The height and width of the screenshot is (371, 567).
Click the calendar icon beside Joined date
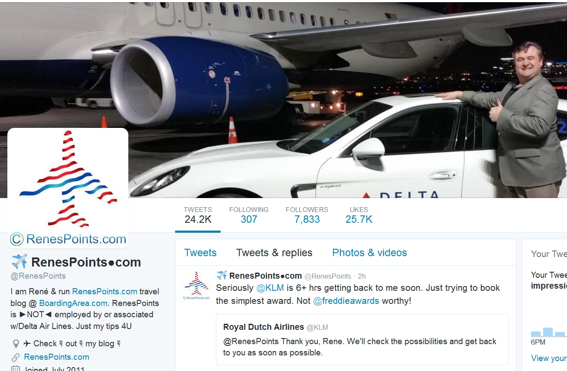[16, 369]
